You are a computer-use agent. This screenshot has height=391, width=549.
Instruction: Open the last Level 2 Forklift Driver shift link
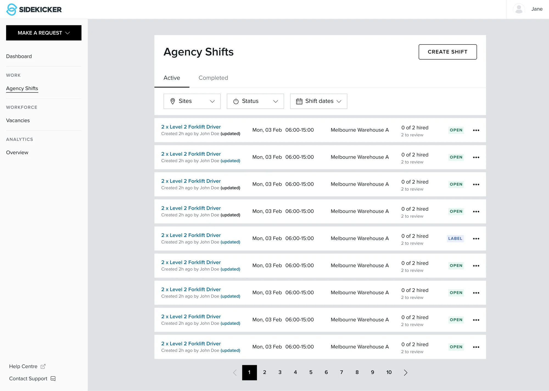coord(191,344)
